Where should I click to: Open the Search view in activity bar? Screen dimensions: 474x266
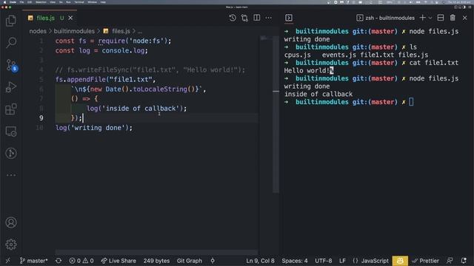11,42
